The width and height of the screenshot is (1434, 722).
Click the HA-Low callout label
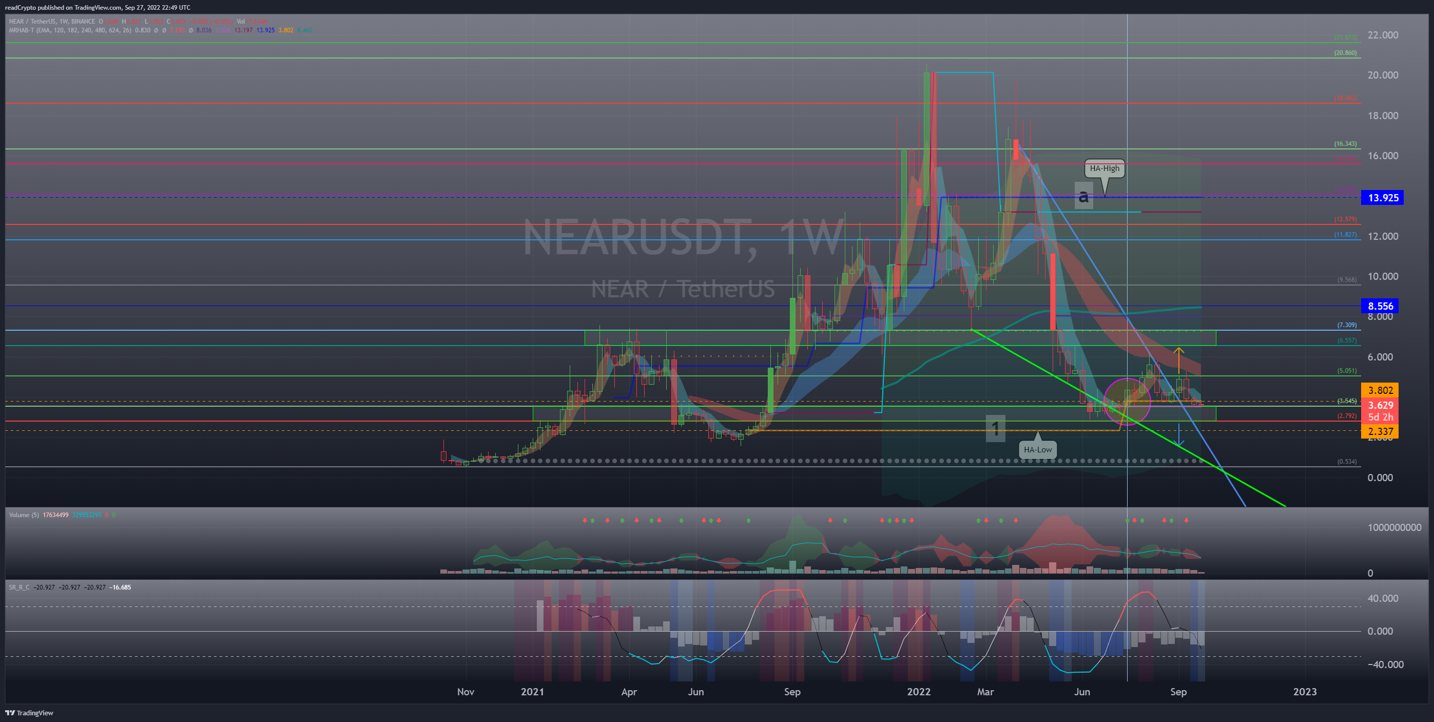click(1038, 449)
